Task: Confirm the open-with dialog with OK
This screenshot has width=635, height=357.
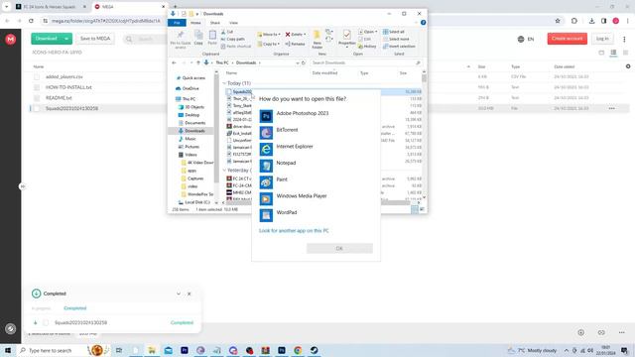Action: coord(339,248)
